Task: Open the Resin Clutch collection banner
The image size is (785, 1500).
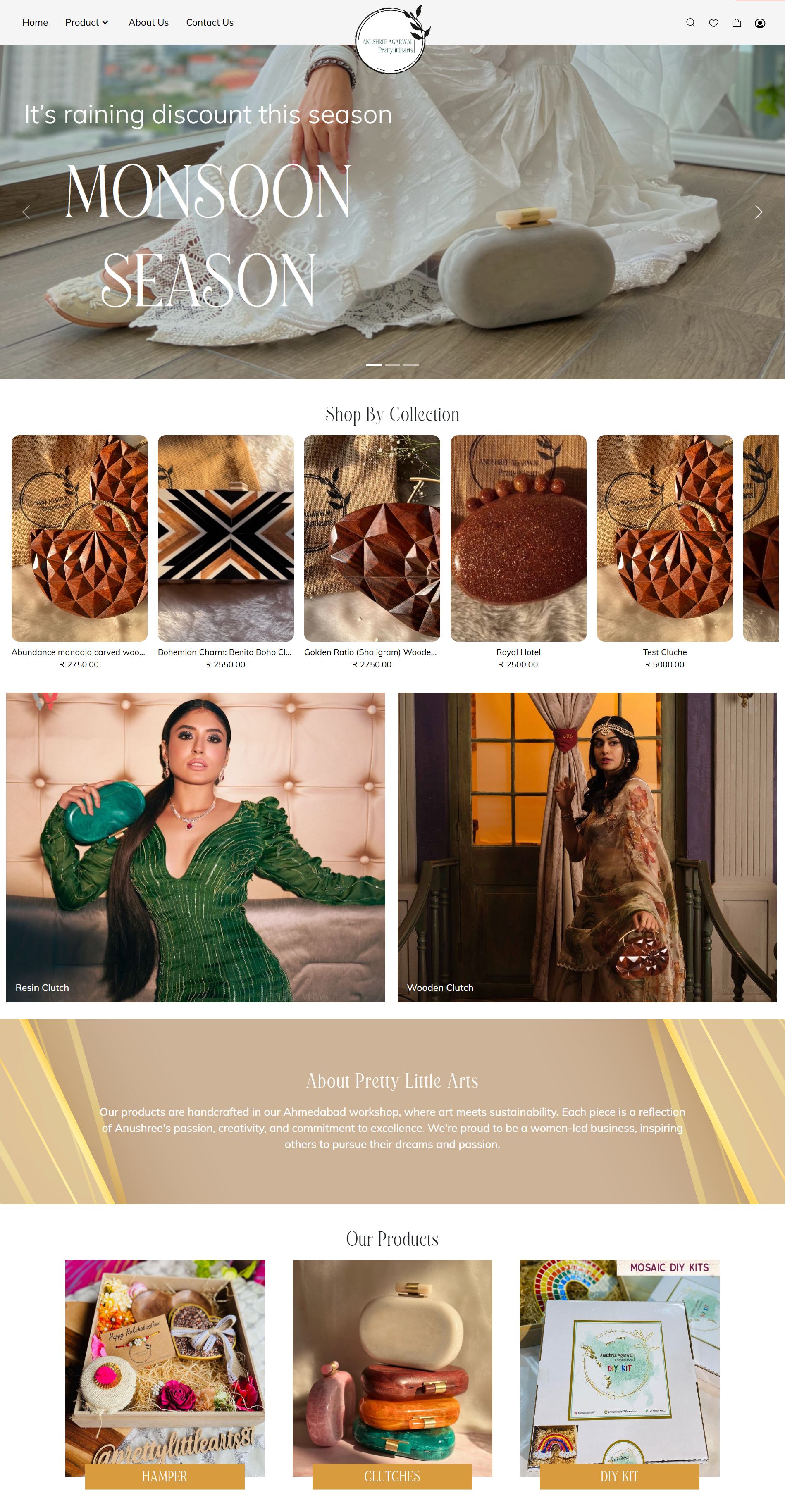Action: coord(196,847)
